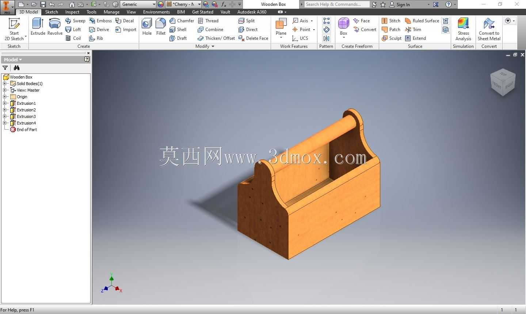
Task: Open the Find binoculars in browser
Action: [x=16, y=68]
